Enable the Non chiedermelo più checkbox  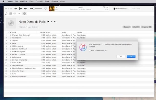90,51
